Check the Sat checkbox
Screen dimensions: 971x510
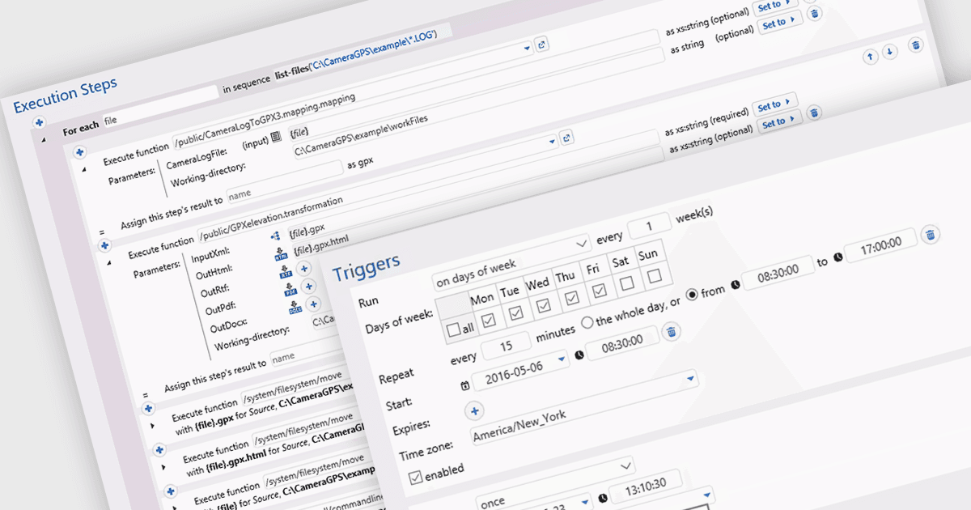[x=626, y=284]
